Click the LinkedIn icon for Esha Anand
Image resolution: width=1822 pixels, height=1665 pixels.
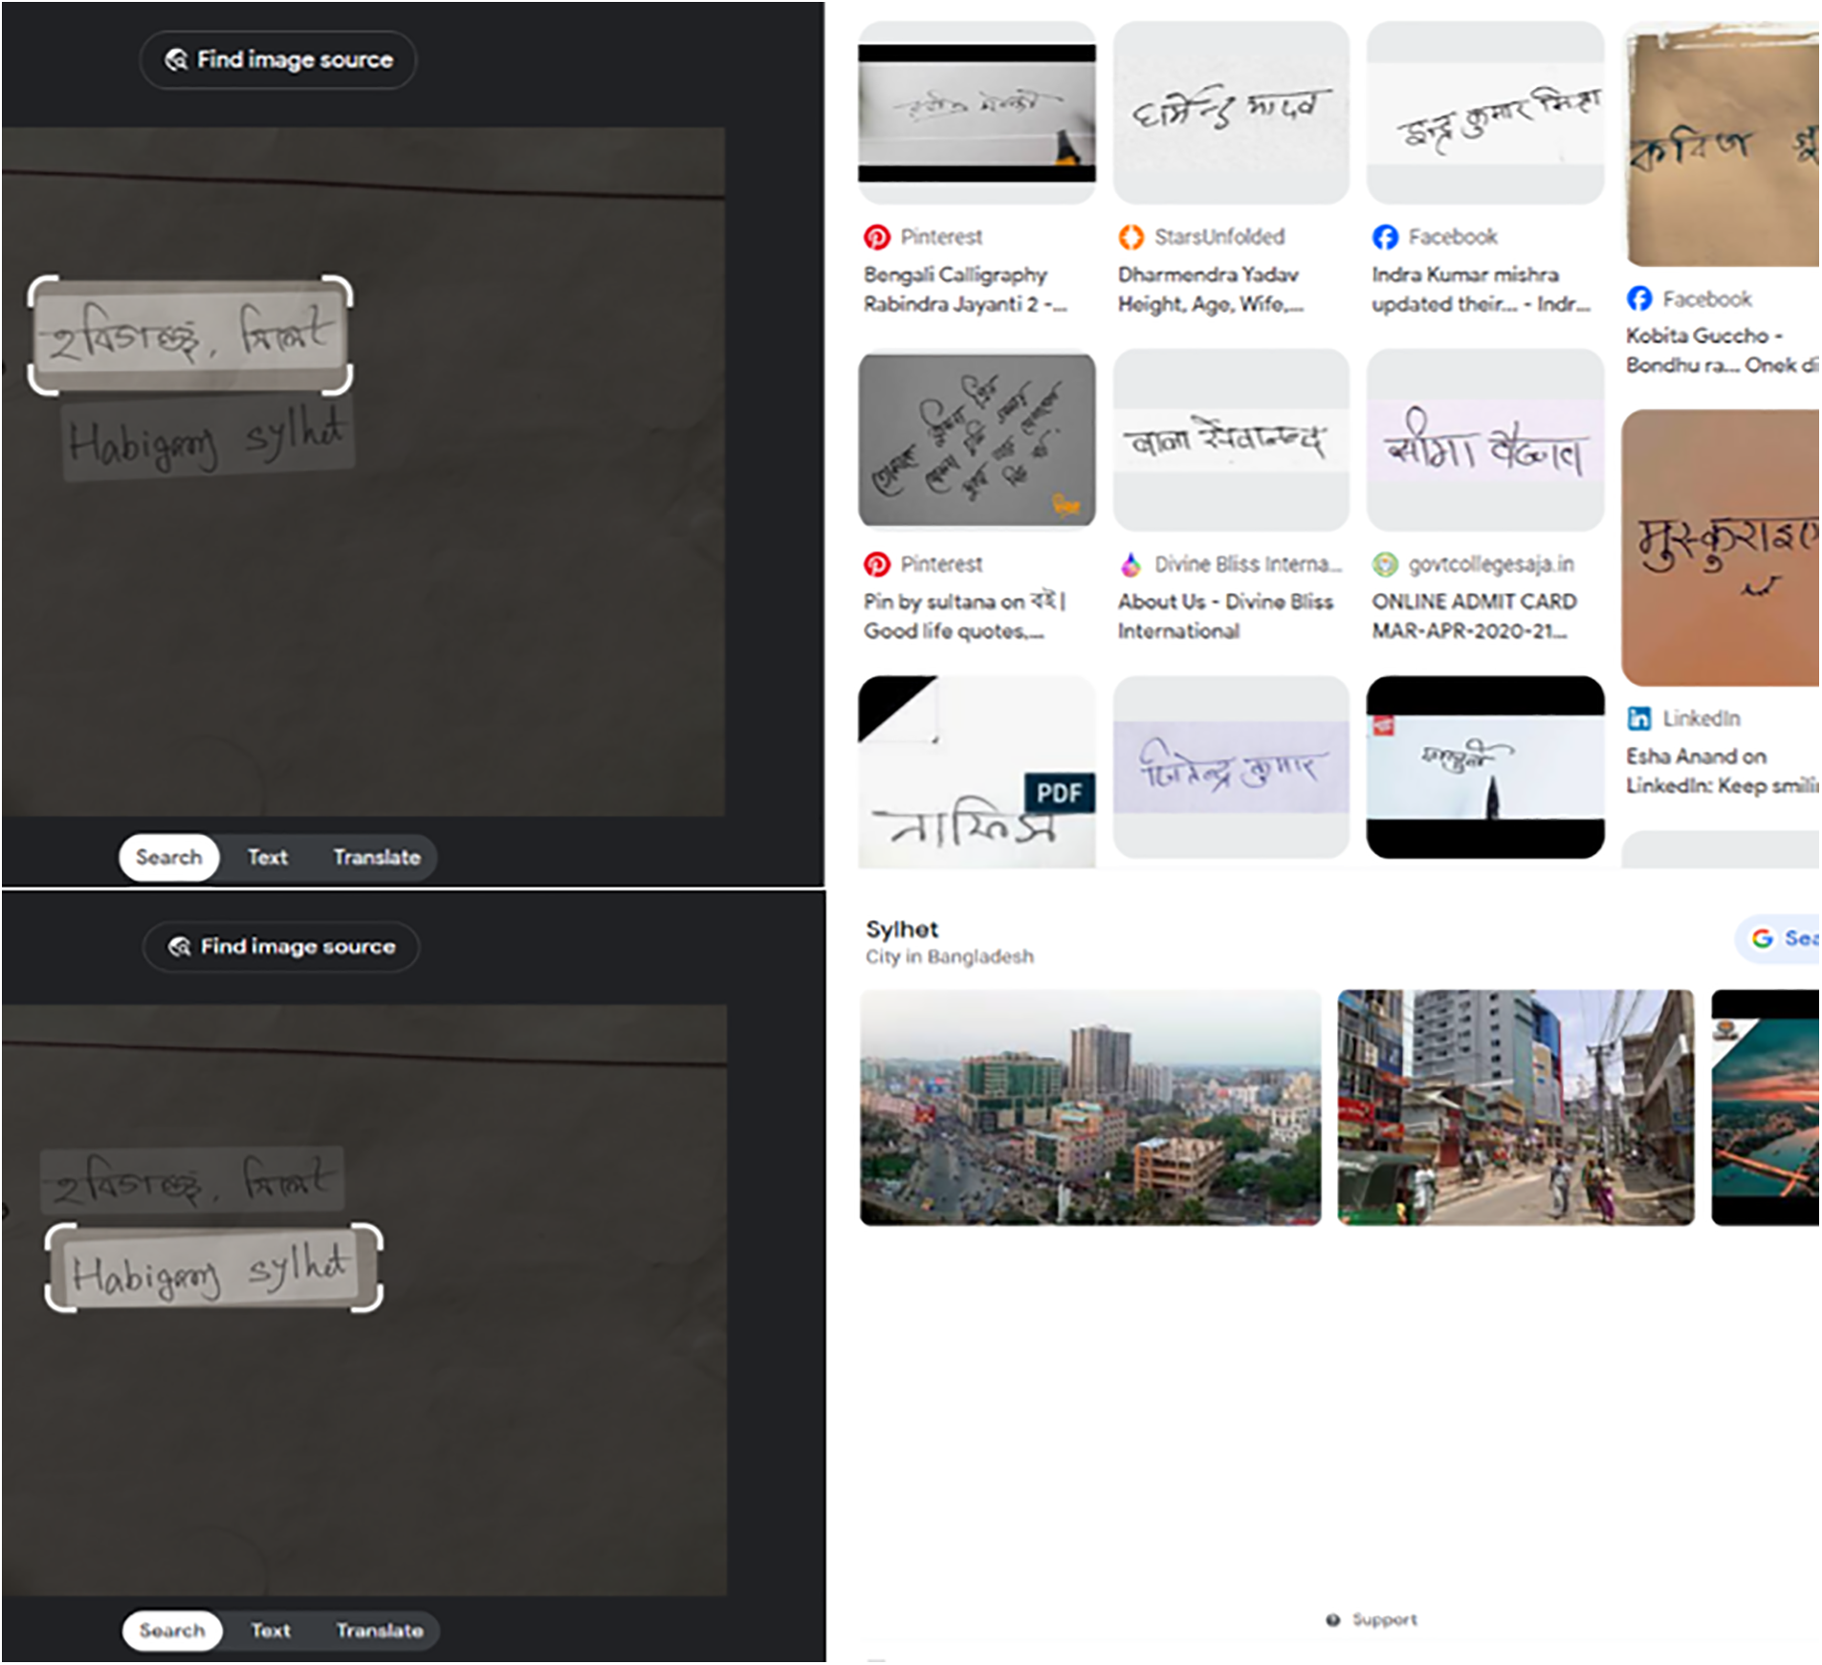click(1638, 718)
